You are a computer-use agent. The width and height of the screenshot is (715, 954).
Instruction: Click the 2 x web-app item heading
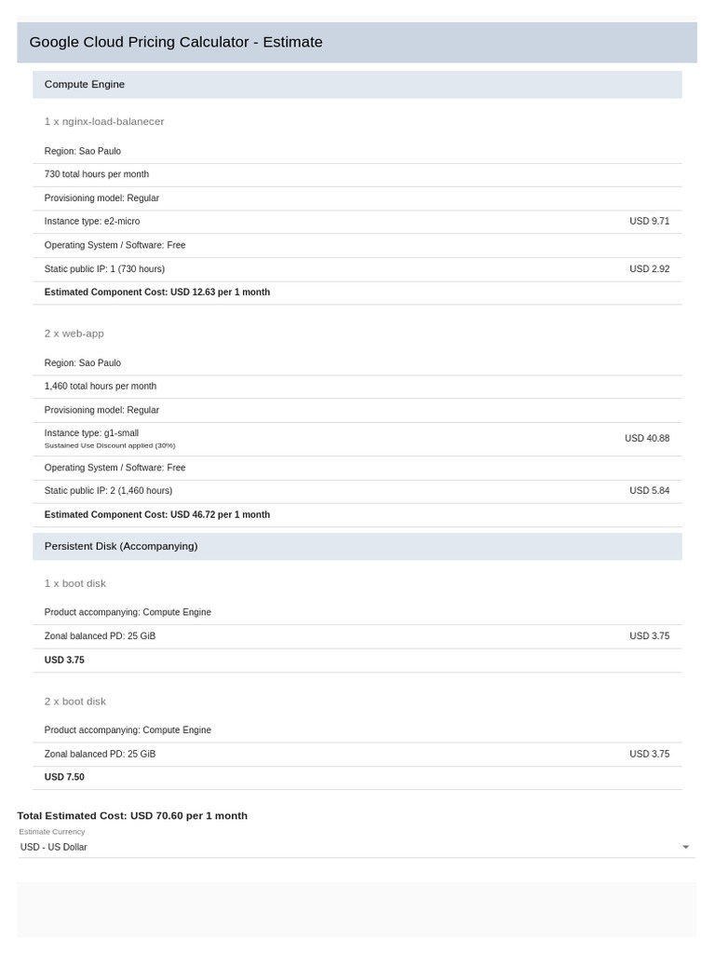(74, 334)
